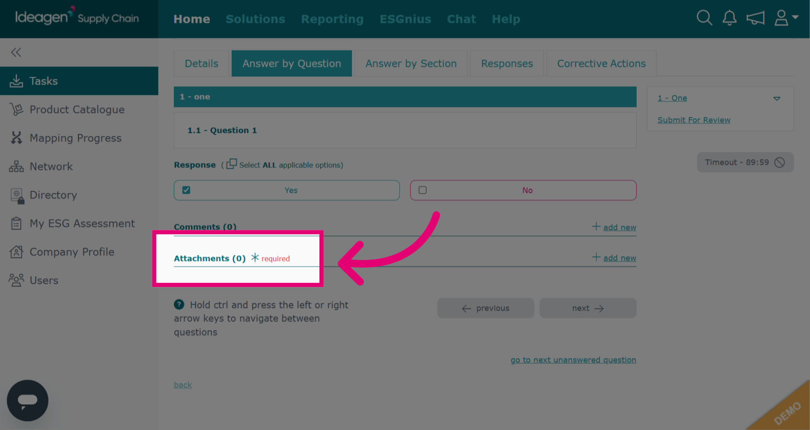Open Solutions menu
This screenshot has height=430, width=810.
tap(255, 19)
